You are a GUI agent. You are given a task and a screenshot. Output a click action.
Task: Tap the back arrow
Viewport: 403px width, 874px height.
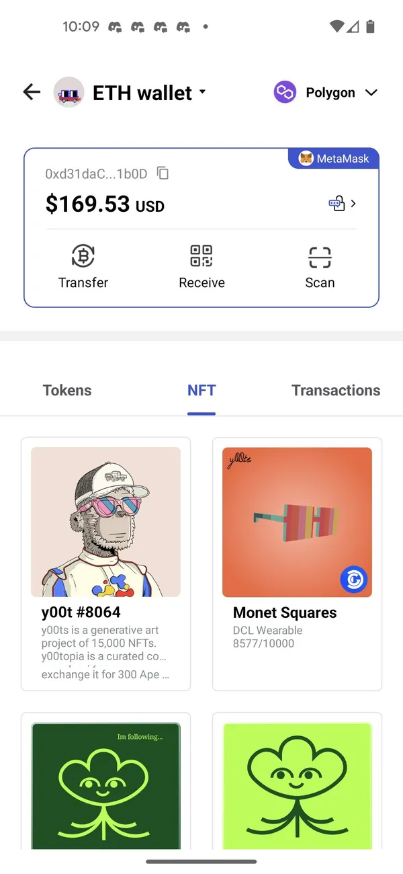point(32,92)
